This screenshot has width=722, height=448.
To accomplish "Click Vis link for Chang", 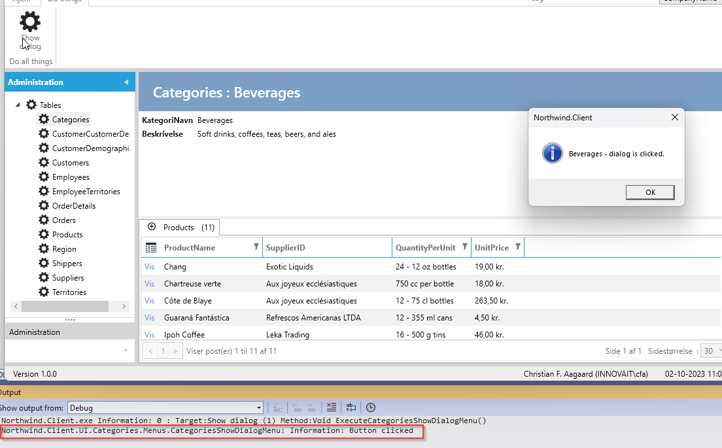I will pos(150,267).
